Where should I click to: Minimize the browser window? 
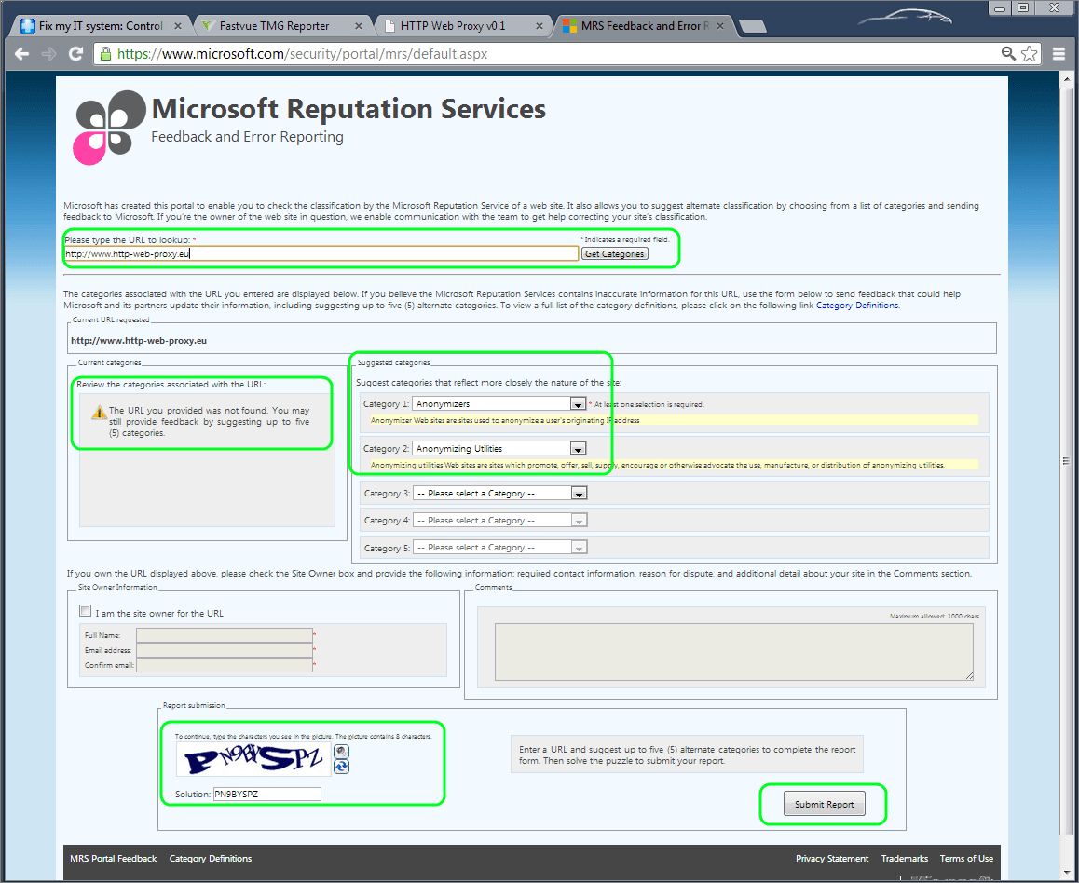coord(1001,7)
